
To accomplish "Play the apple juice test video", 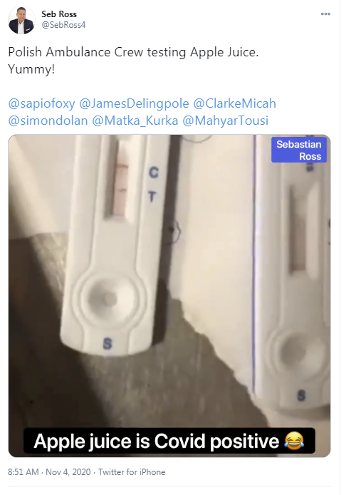I will 169,296.
